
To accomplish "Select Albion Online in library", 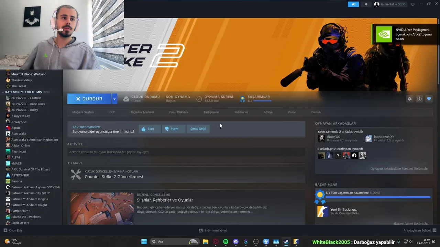I will pos(21,145).
